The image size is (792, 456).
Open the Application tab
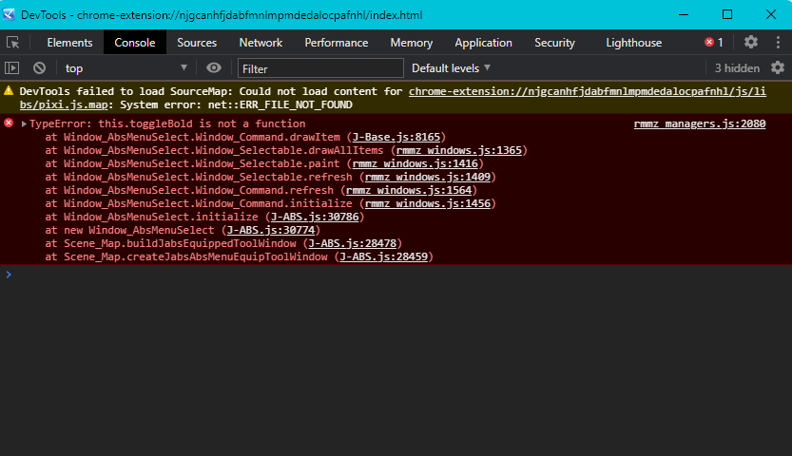[483, 43]
